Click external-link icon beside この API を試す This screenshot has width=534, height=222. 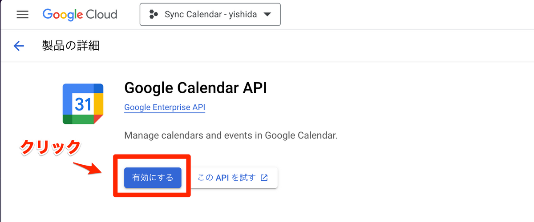pos(264,178)
